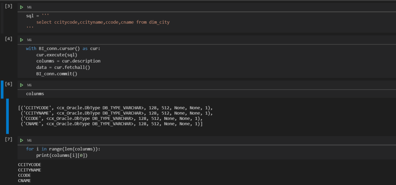Viewport: 396px width, 185px height.
Task: Place cursor on the data = cur.fetchall() line
Action: pyautogui.click(x=63, y=67)
